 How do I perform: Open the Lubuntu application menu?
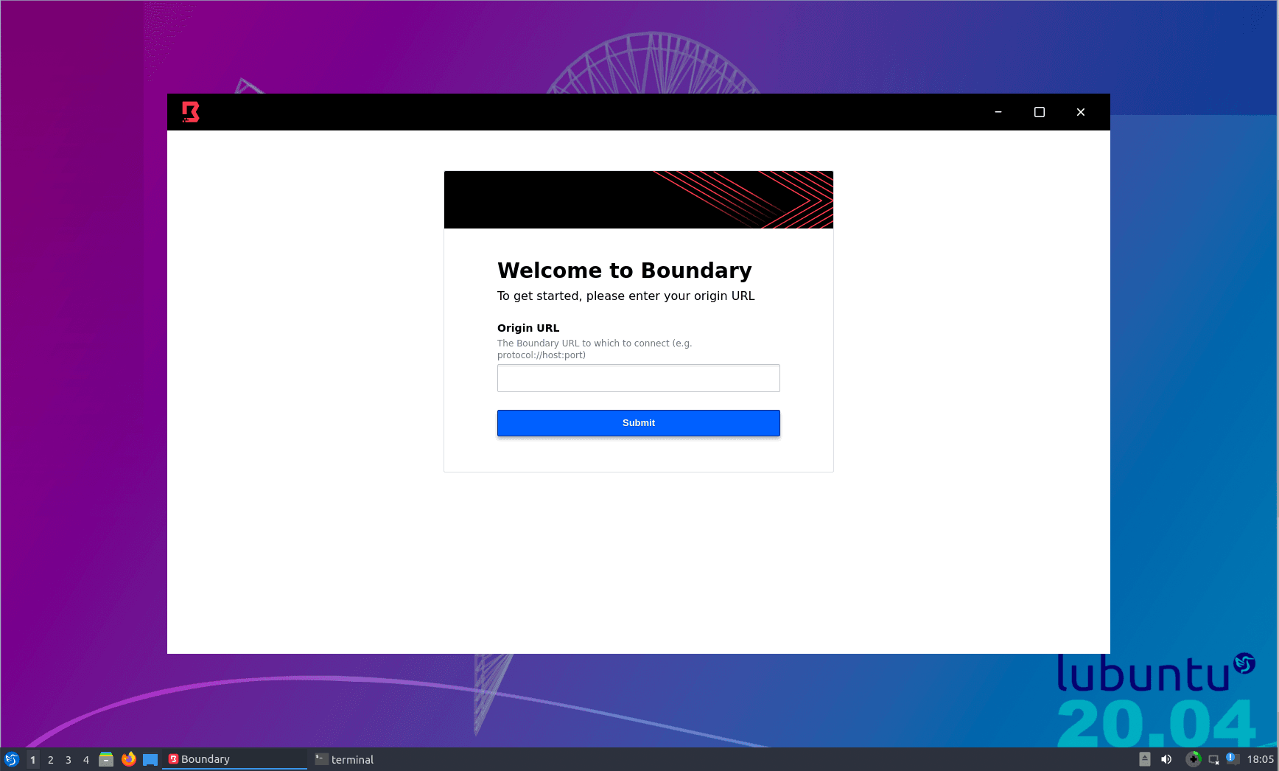12,759
